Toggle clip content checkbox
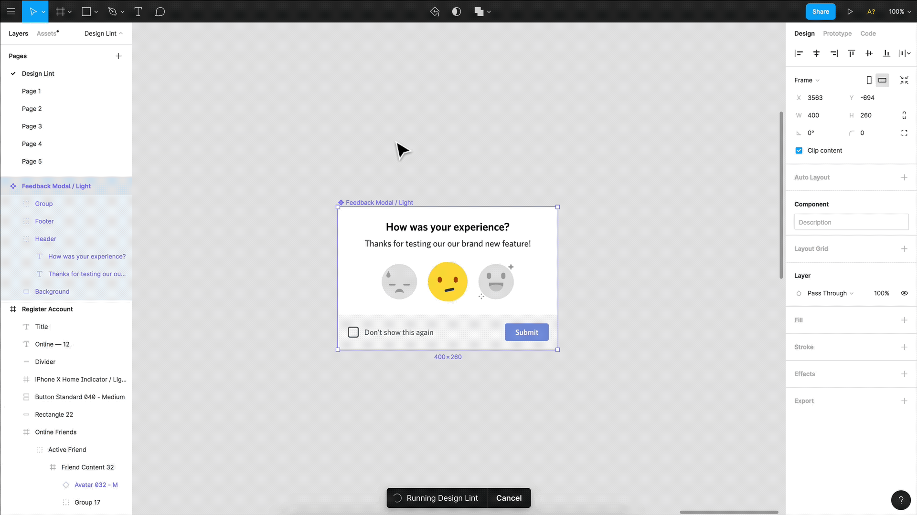Screen dimensions: 917x515 pos(799,150)
